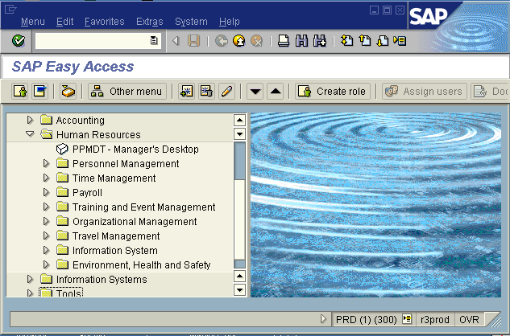Click the Add to favorites icon
Screen dimensions: 510x336
click(x=186, y=91)
